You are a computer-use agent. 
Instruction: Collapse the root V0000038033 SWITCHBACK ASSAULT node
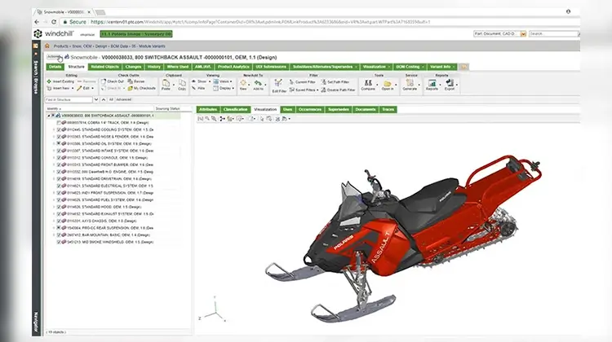point(49,116)
